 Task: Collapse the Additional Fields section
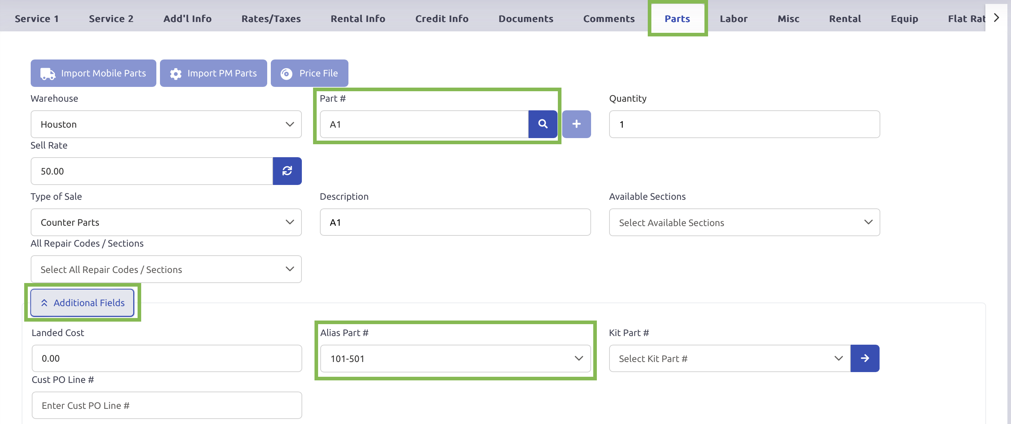click(82, 302)
